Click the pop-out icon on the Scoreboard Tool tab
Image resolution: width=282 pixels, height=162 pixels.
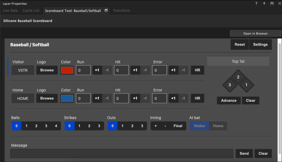pyautogui.click(x=106, y=10)
